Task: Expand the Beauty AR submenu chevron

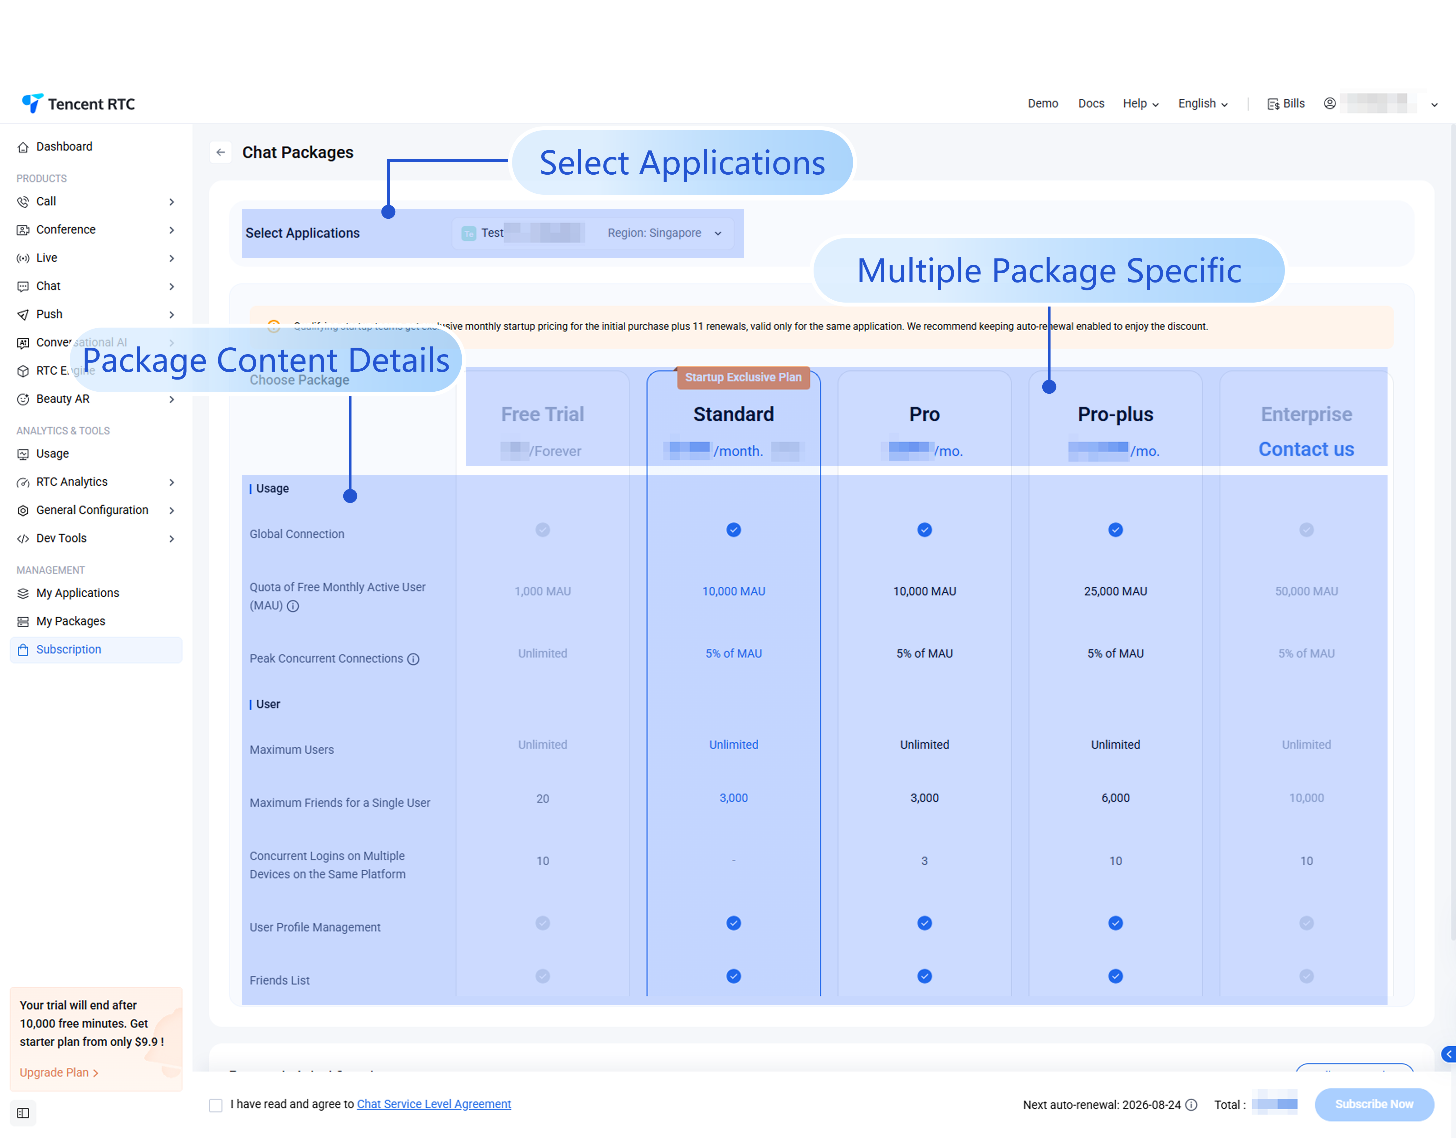Action: [x=172, y=399]
